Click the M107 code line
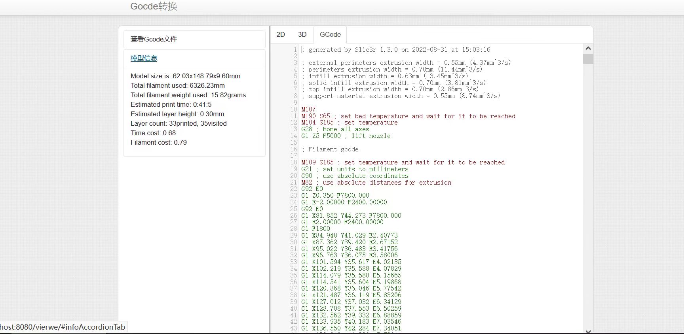The width and height of the screenshot is (684, 334). pos(308,109)
